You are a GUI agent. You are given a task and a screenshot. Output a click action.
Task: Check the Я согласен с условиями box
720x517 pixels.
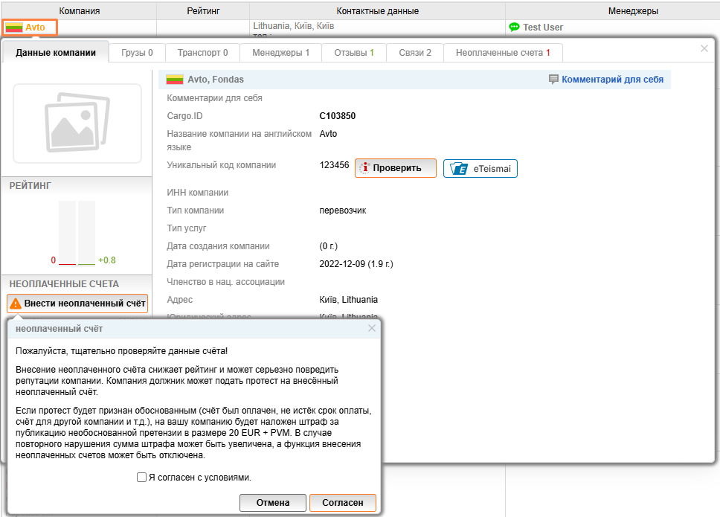[x=141, y=478]
